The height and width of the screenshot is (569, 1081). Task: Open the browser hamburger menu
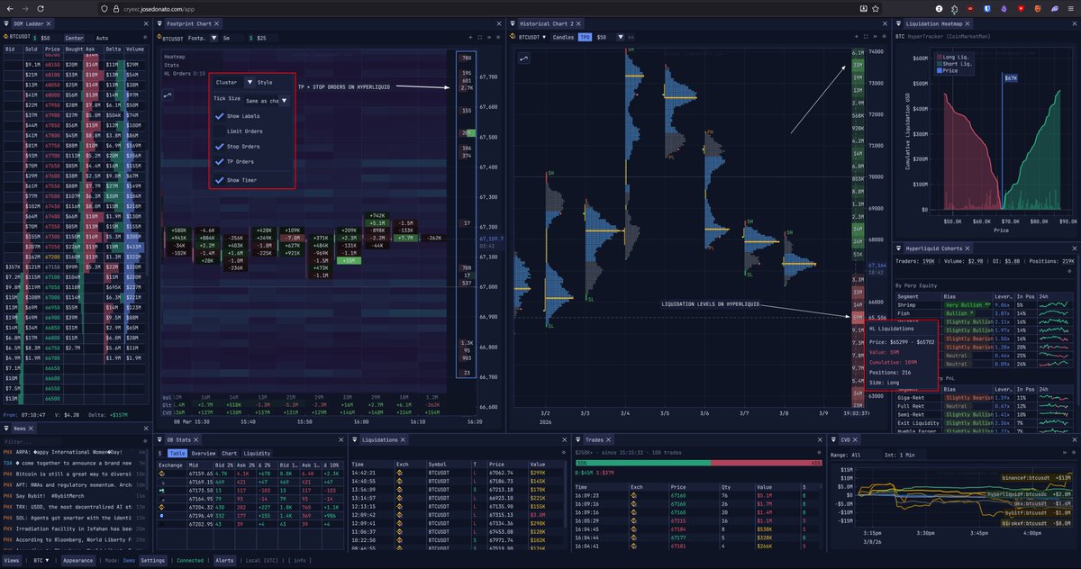[1070, 8]
